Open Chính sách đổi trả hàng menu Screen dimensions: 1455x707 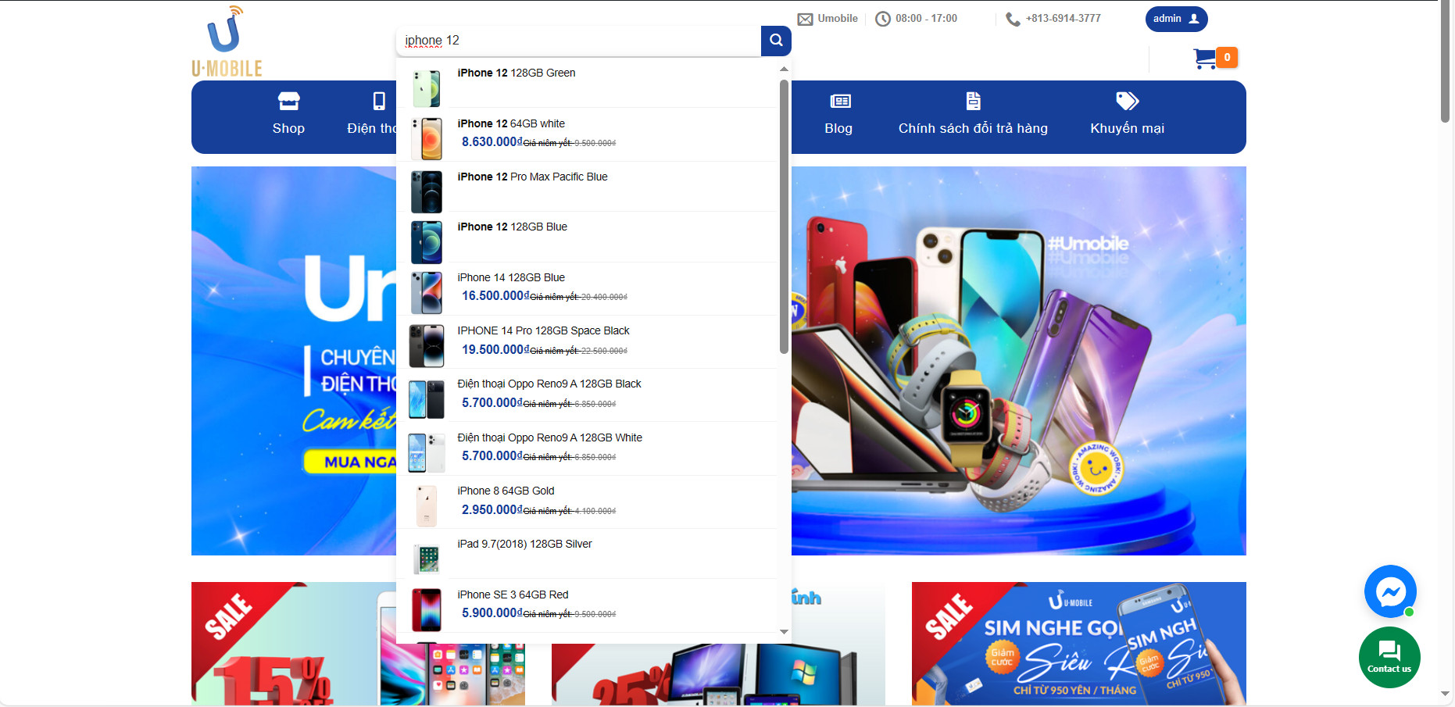click(x=973, y=128)
